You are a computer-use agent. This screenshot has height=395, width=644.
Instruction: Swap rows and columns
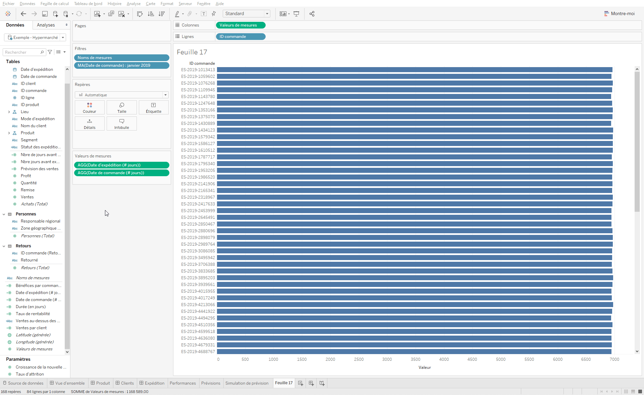[x=140, y=14]
